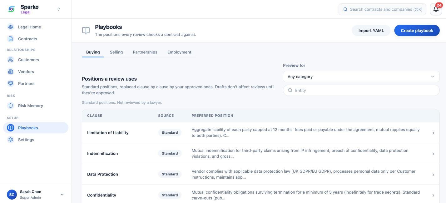Focus the Entity search field
Viewport: 446px width, 203px height.
pos(361,90)
